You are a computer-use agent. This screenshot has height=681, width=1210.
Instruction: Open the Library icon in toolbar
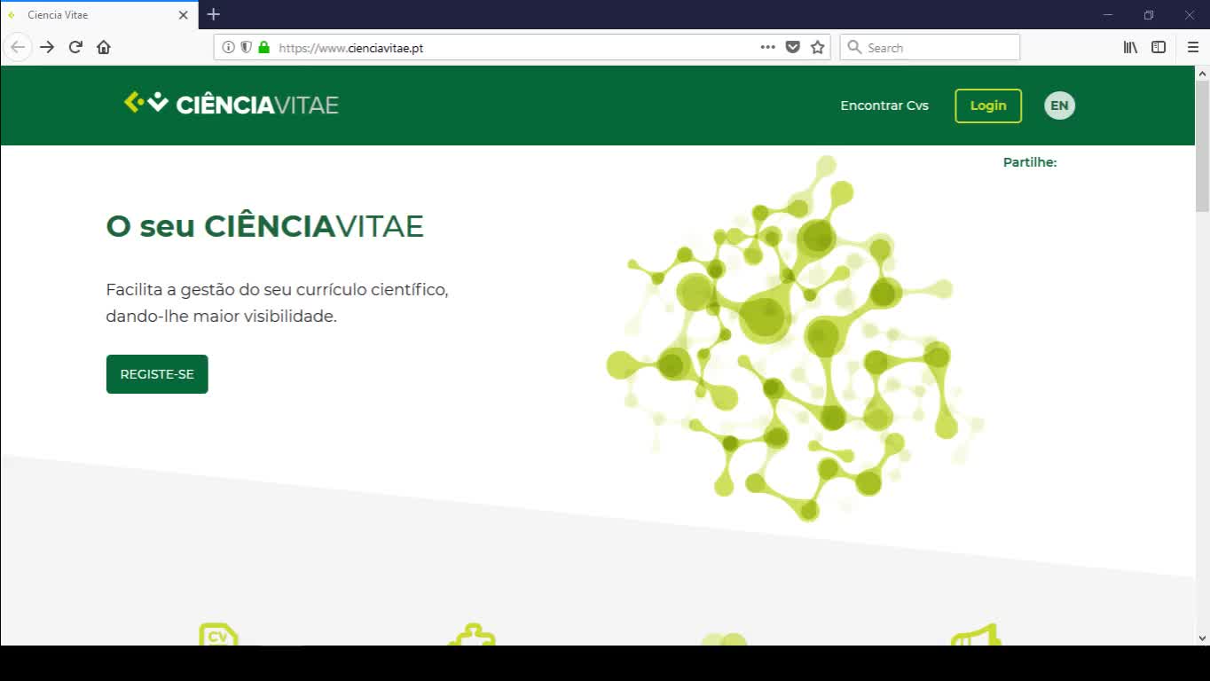click(x=1130, y=47)
